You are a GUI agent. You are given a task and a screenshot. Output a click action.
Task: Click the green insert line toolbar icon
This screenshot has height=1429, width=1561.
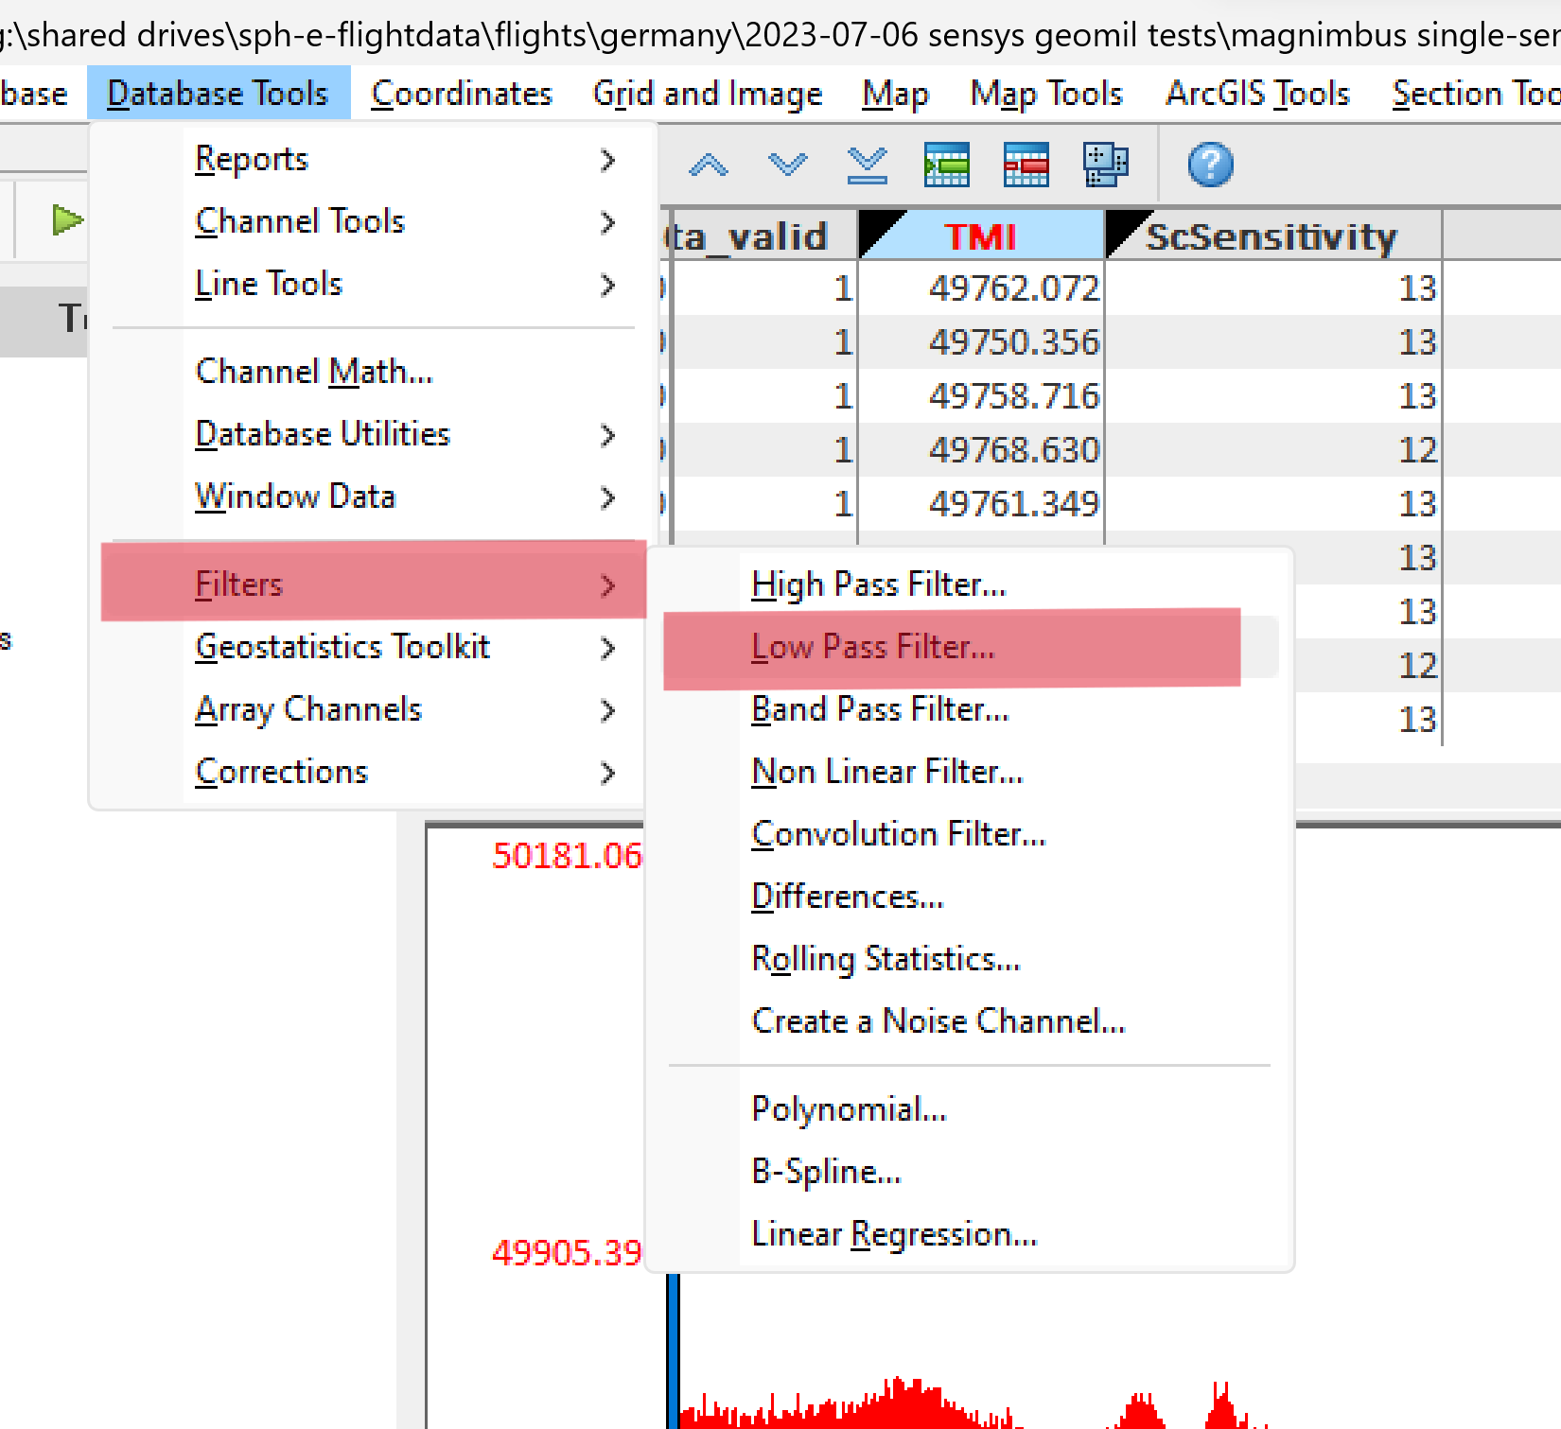coord(945,164)
